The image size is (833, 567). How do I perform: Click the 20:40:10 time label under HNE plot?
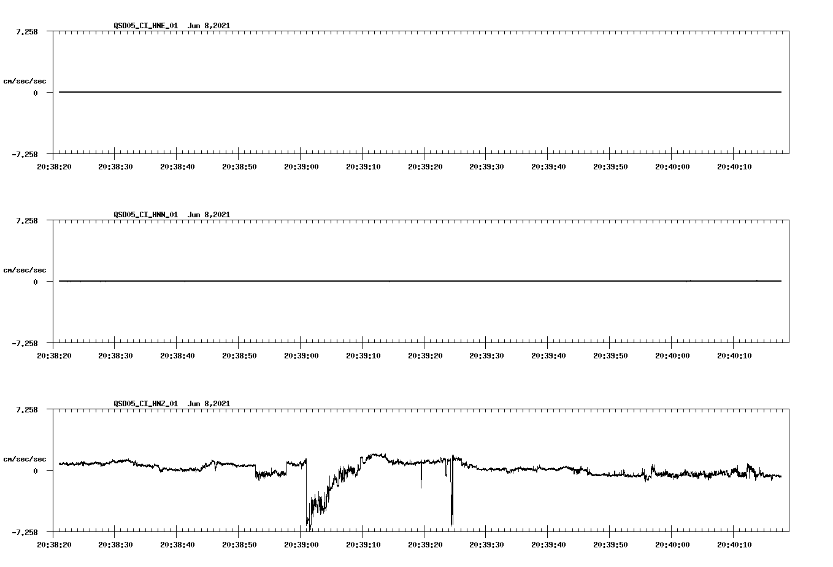734,166
